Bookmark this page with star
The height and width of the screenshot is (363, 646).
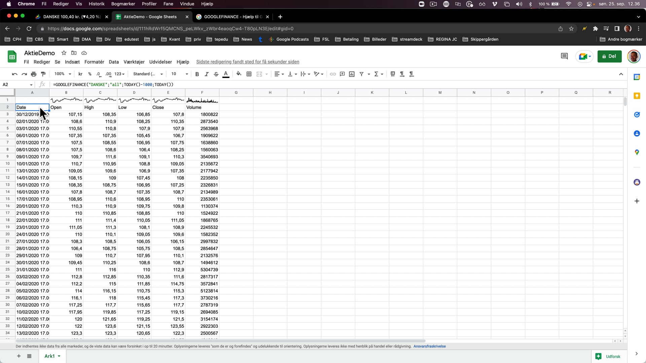click(571, 29)
